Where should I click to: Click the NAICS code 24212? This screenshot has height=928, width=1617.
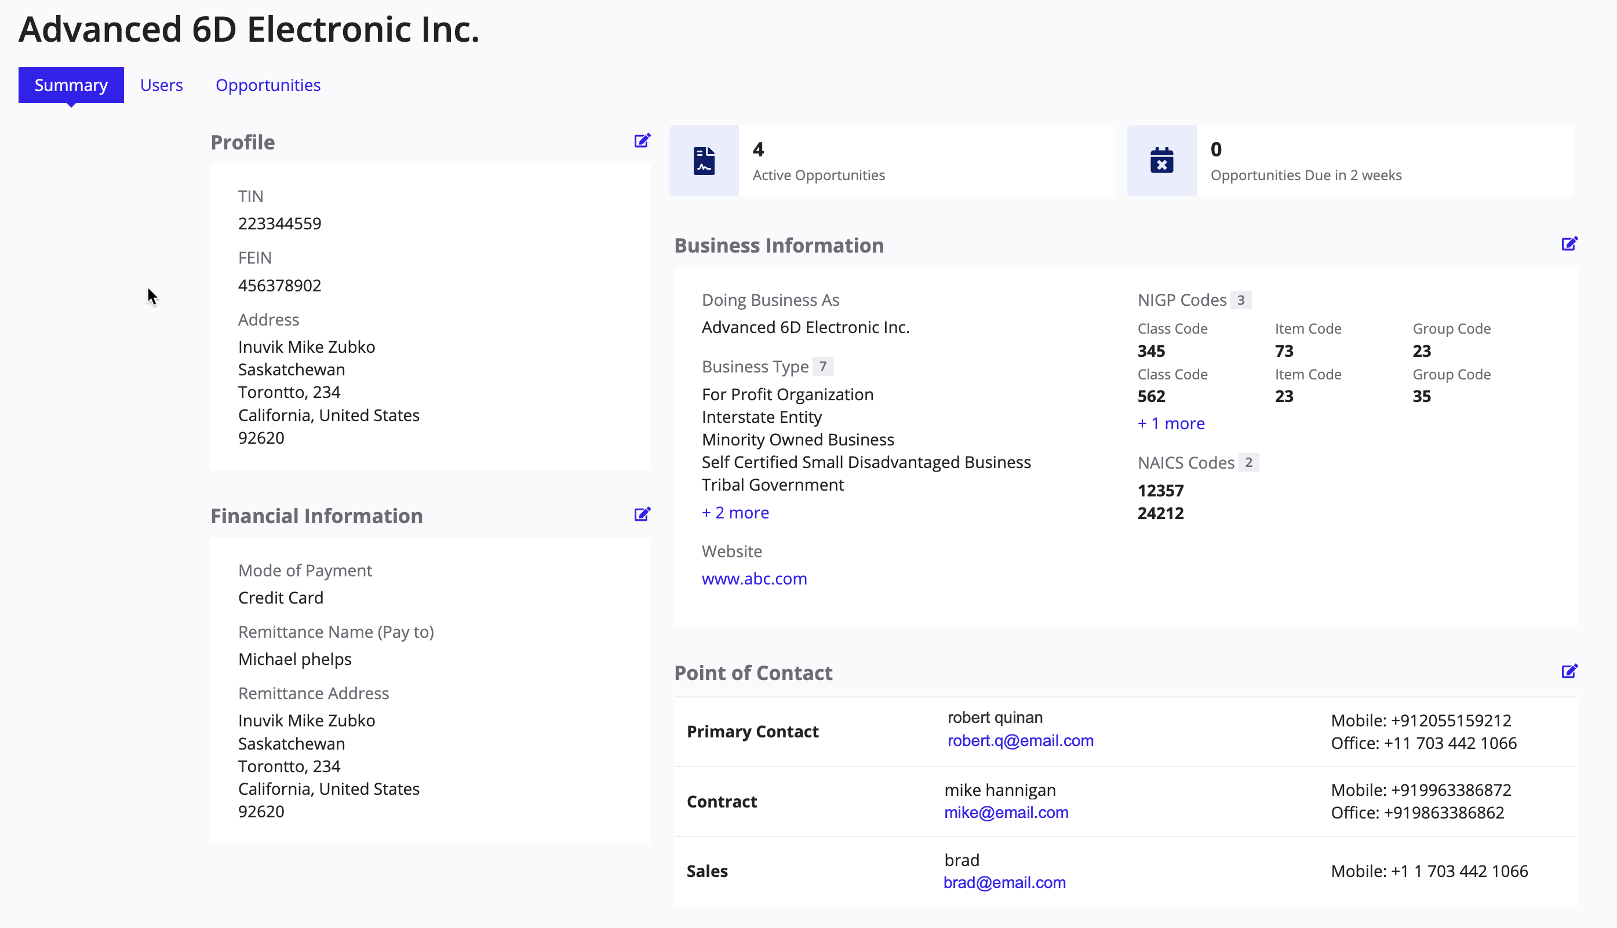click(1160, 513)
